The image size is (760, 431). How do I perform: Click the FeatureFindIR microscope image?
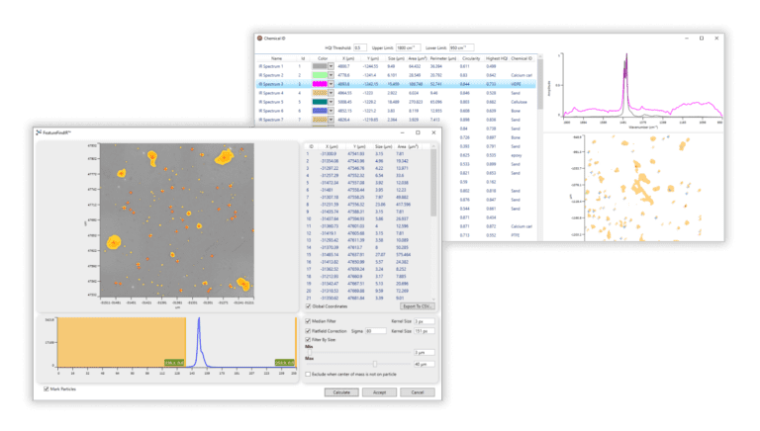click(x=177, y=219)
